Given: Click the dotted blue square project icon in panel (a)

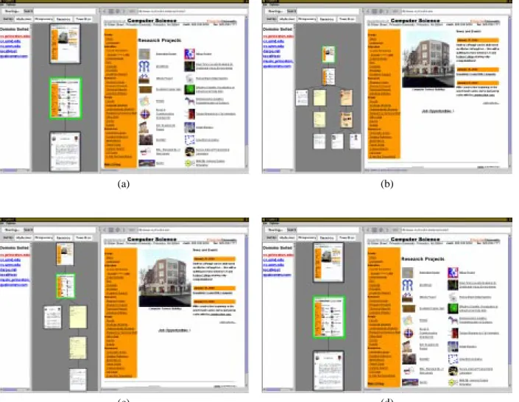Looking at the screenshot, I should (190, 140).
